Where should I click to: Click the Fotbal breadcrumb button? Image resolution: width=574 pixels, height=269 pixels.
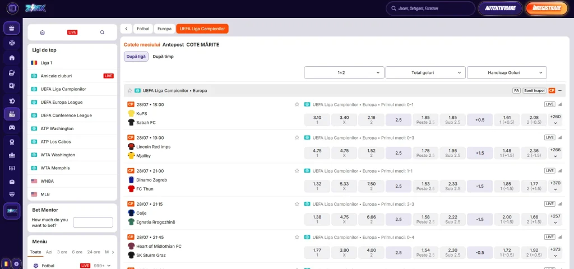tap(143, 29)
